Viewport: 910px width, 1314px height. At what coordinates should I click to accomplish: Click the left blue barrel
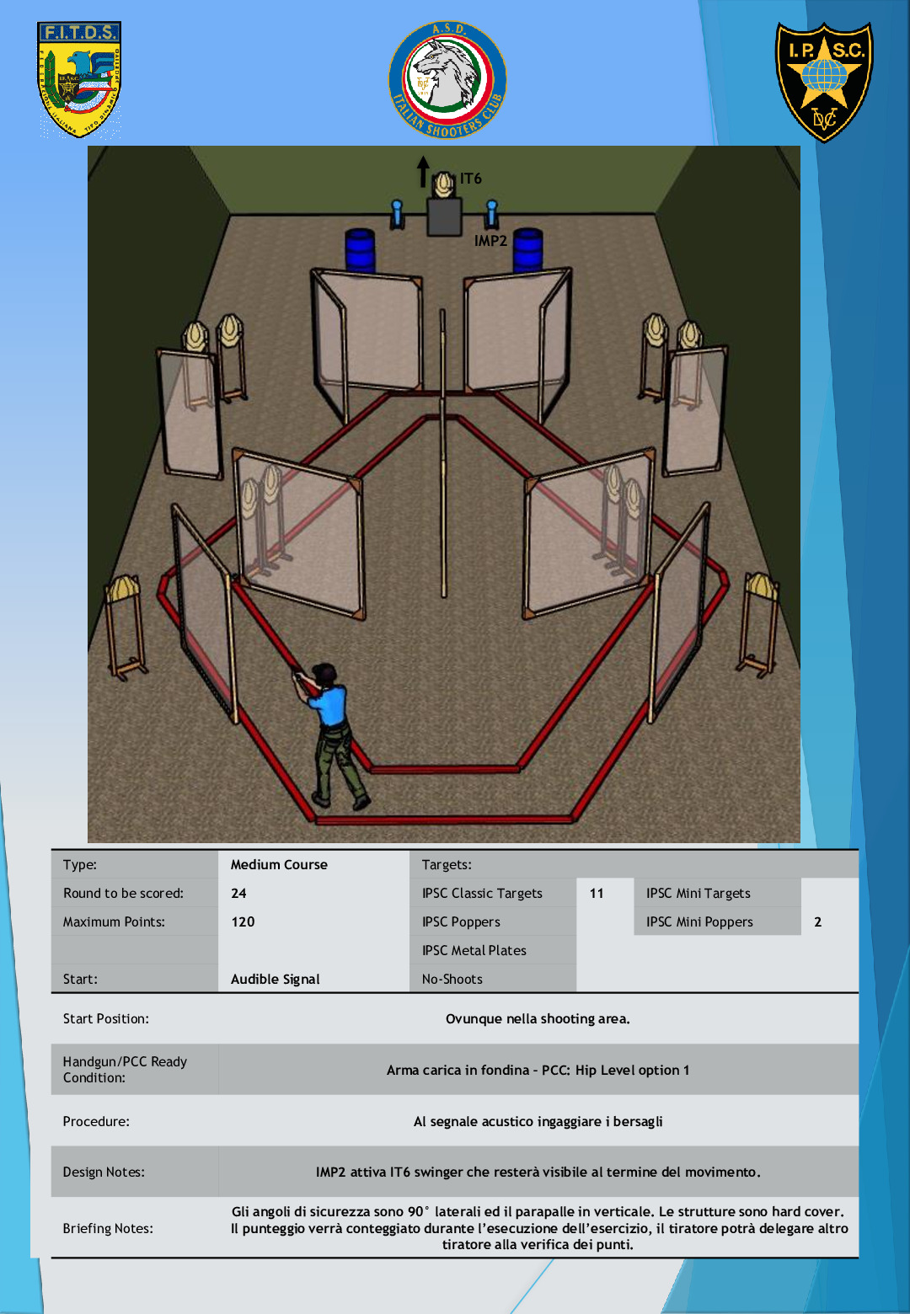click(360, 249)
